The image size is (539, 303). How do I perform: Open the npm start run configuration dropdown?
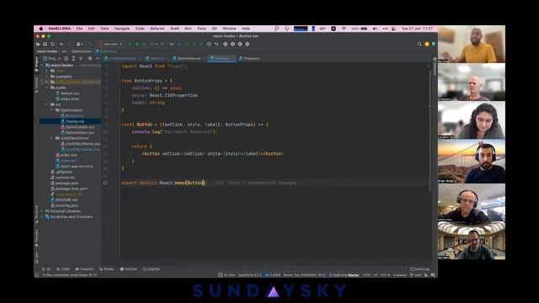110,44
